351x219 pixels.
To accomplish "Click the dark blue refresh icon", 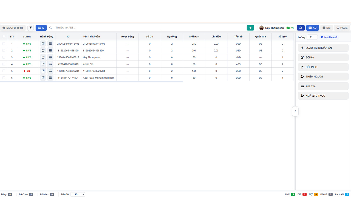I will [301, 28].
